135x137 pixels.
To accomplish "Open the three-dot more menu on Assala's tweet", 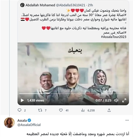I will (127, 120).
